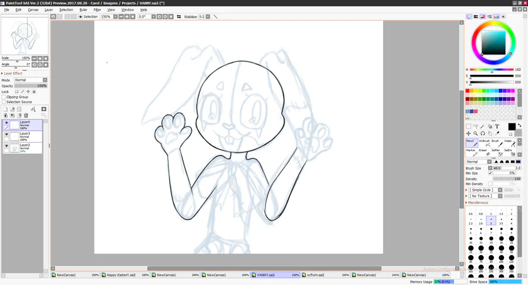Click the straight line drawing mode icon
The height and width of the screenshot is (285, 528).
click(215, 16)
